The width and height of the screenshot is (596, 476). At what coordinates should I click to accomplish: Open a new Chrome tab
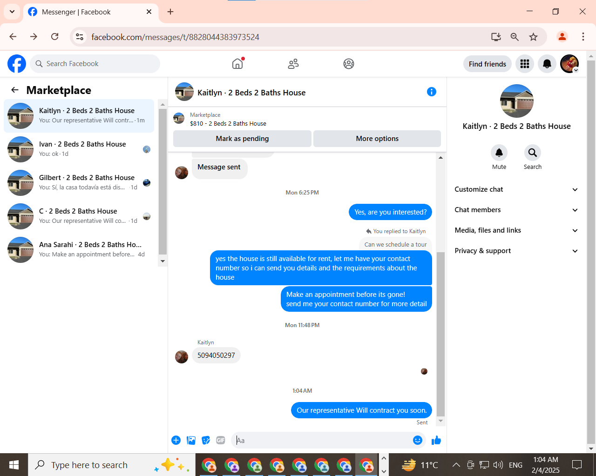pos(170,12)
